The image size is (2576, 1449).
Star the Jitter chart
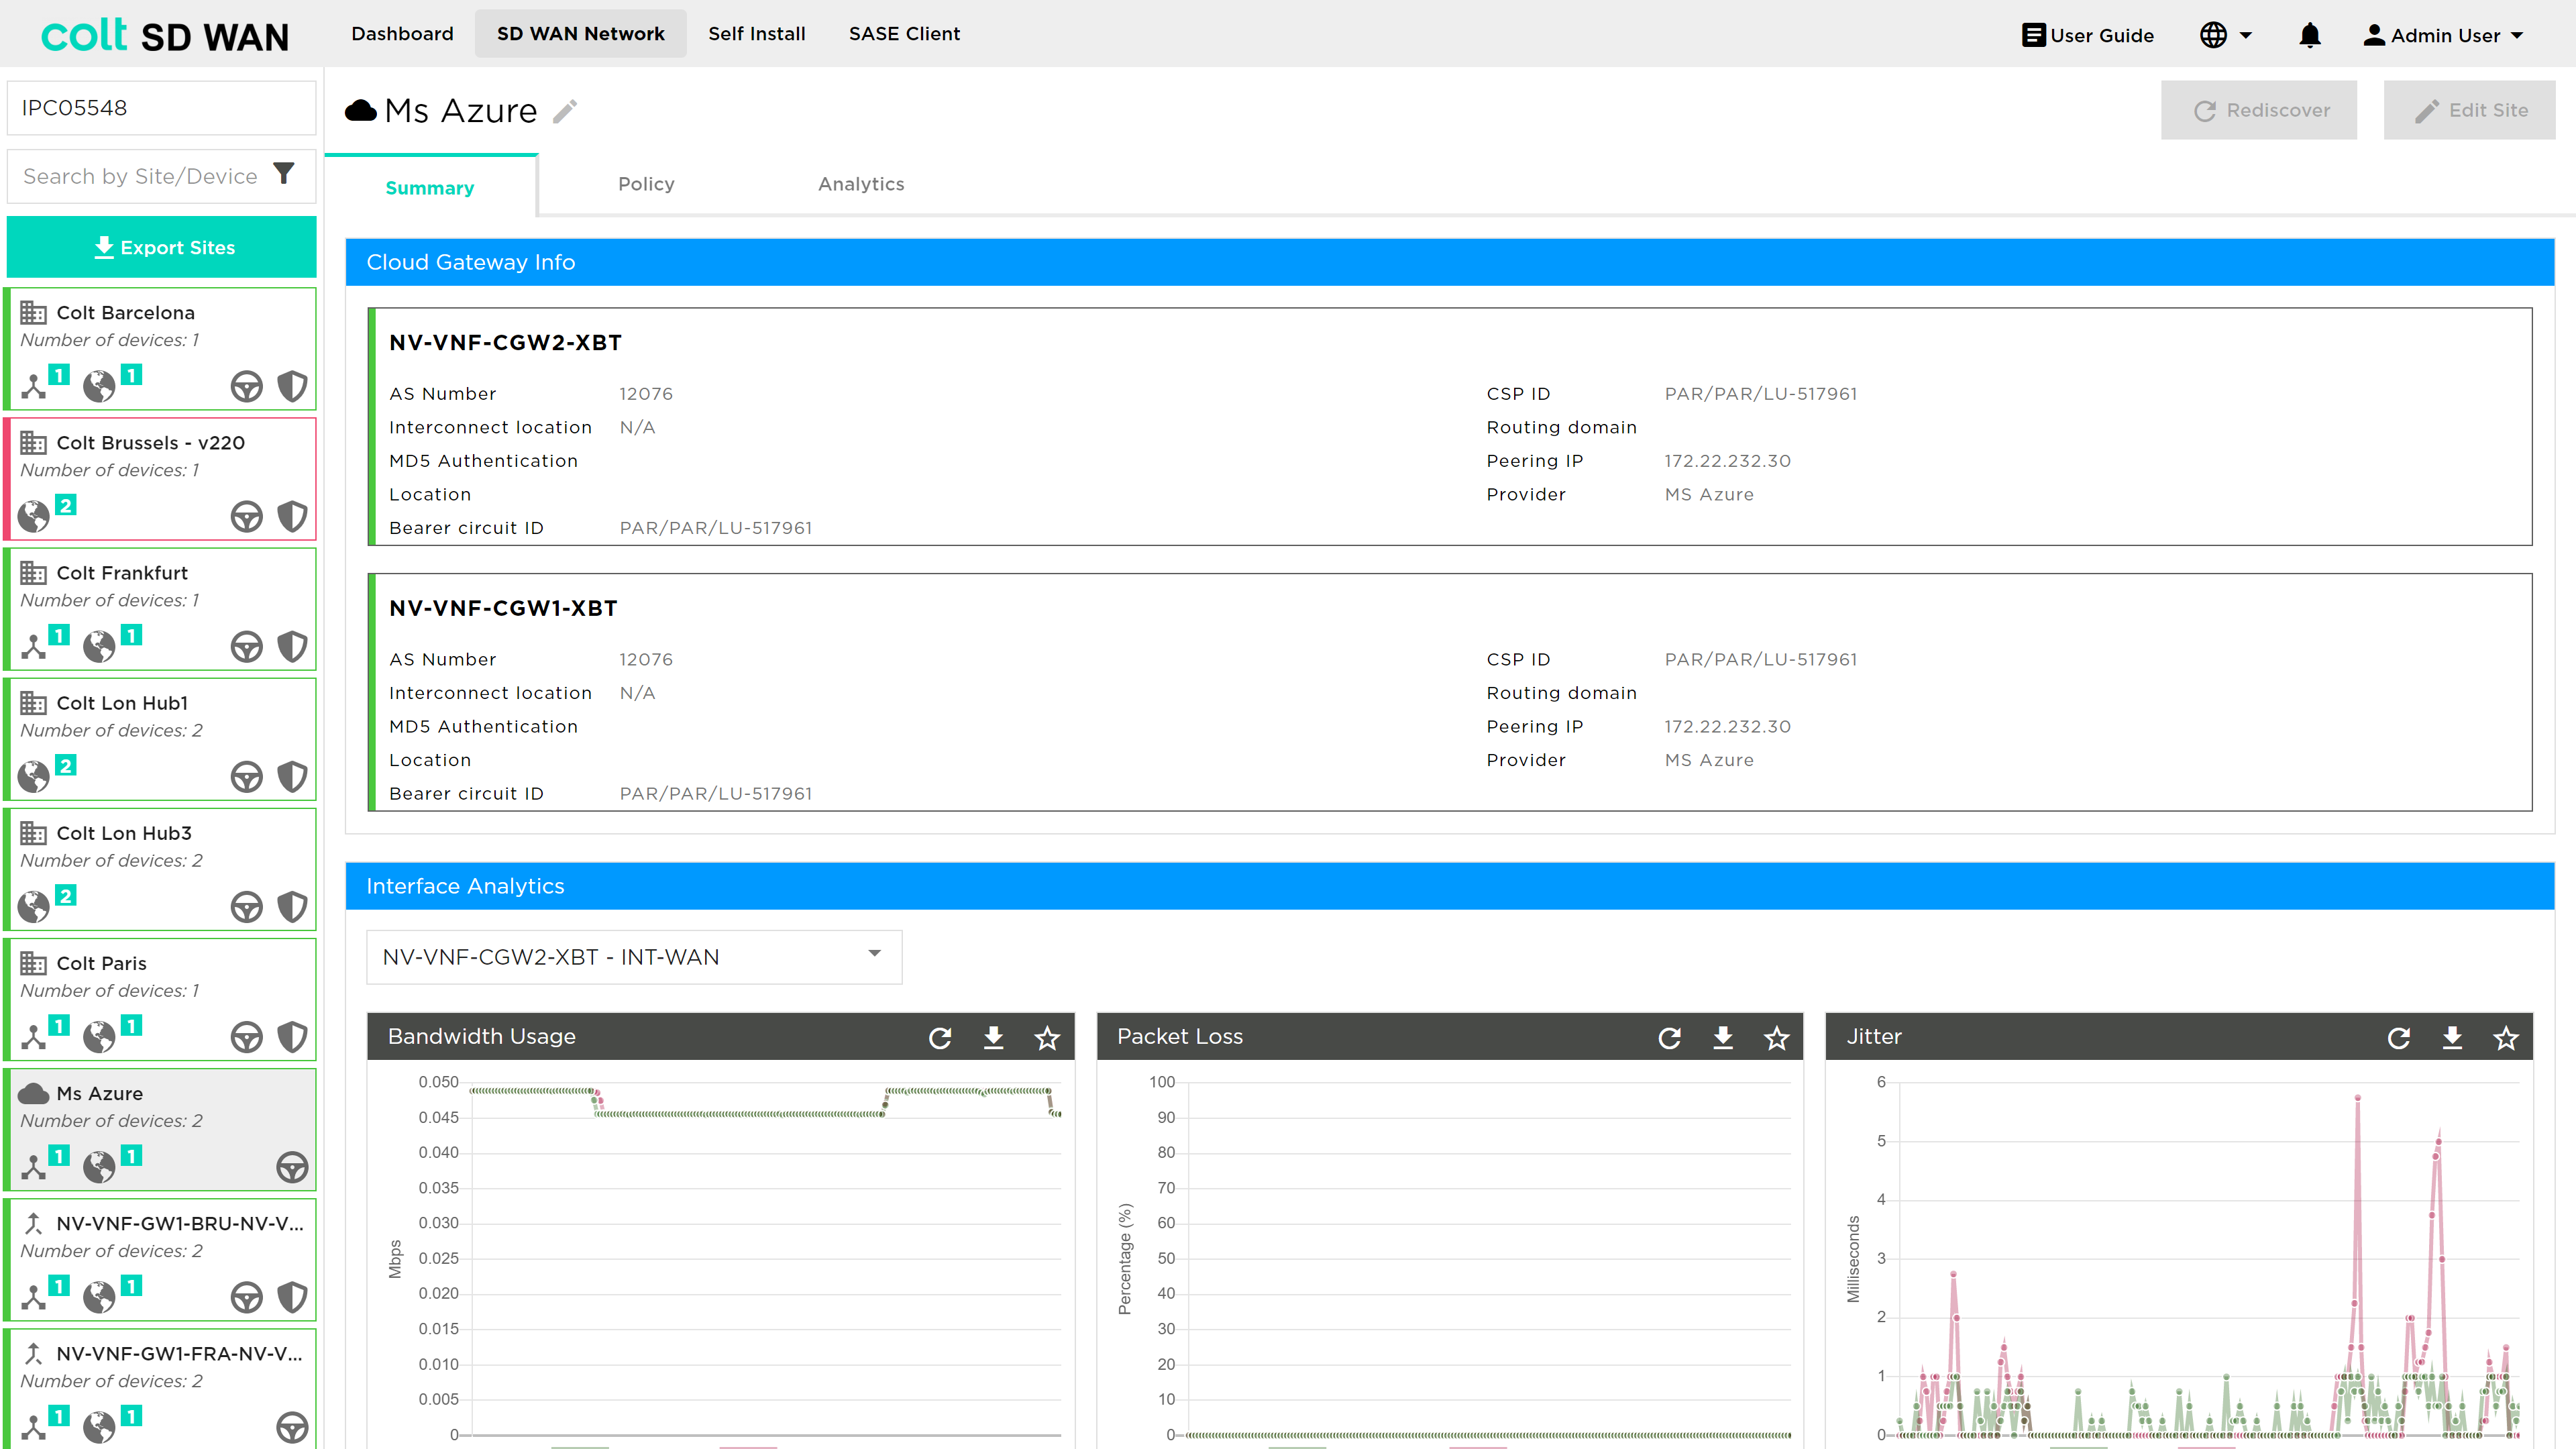click(x=2506, y=1038)
